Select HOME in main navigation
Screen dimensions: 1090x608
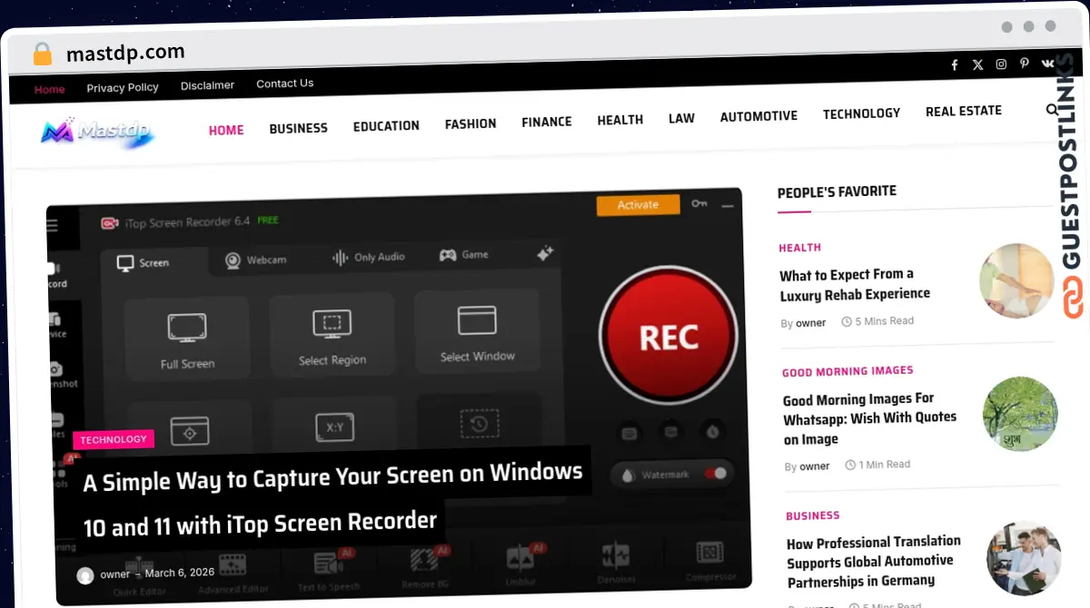(226, 130)
